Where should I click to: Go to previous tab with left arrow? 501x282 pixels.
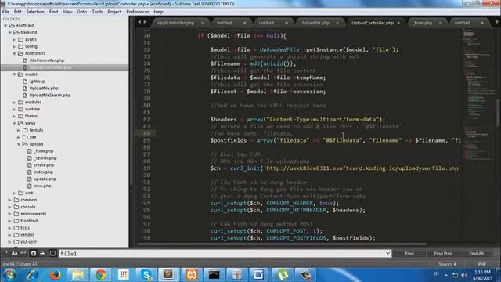(139, 22)
